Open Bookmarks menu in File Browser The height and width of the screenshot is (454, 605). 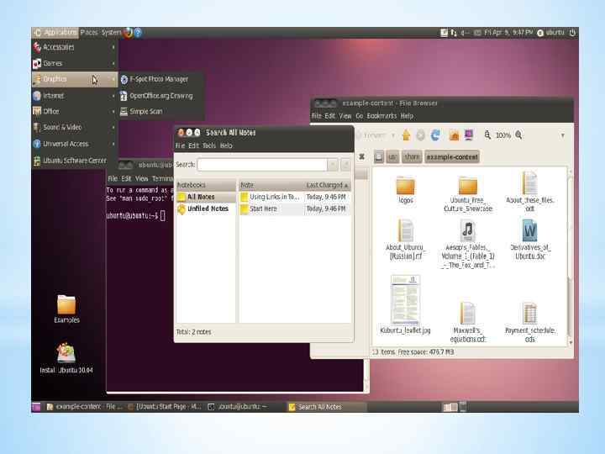coord(381,116)
